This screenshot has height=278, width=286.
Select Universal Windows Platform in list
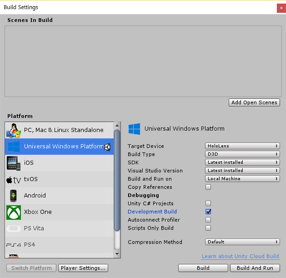coord(60,147)
